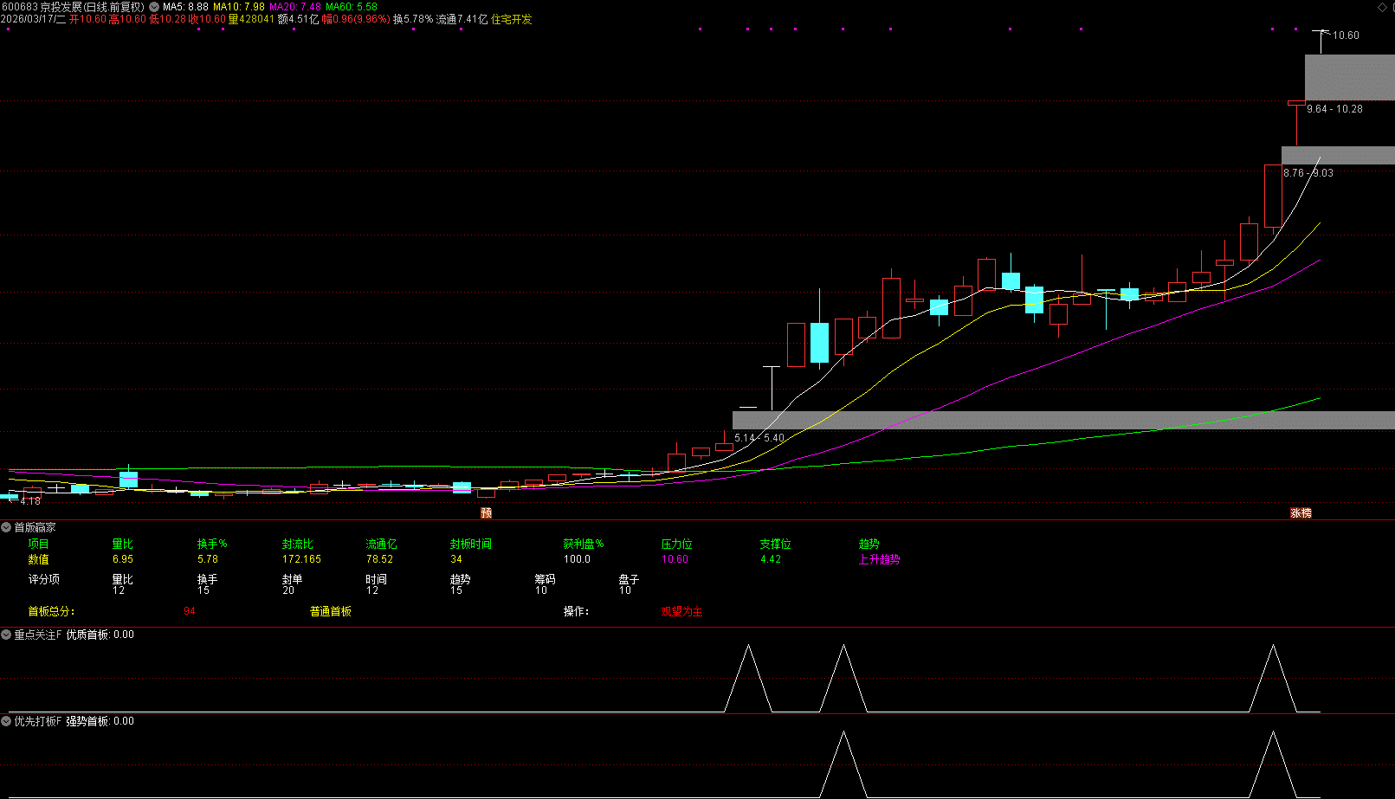Select the MA5 moving average label

pos(185,7)
